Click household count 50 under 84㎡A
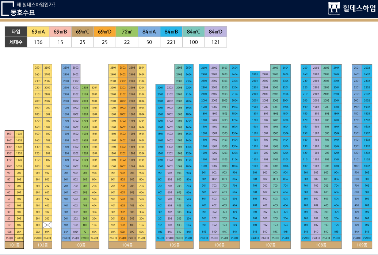The image size is (378, 255). (149, 42)
